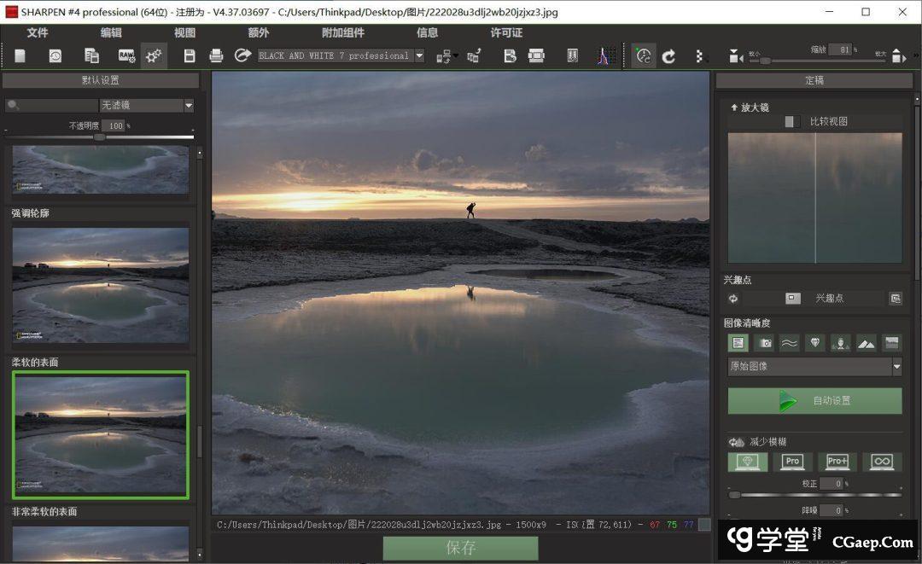Select the diamond icon under 图像清晰度
This screenshot has height=564, width=922.
click(x=814, y=342)
